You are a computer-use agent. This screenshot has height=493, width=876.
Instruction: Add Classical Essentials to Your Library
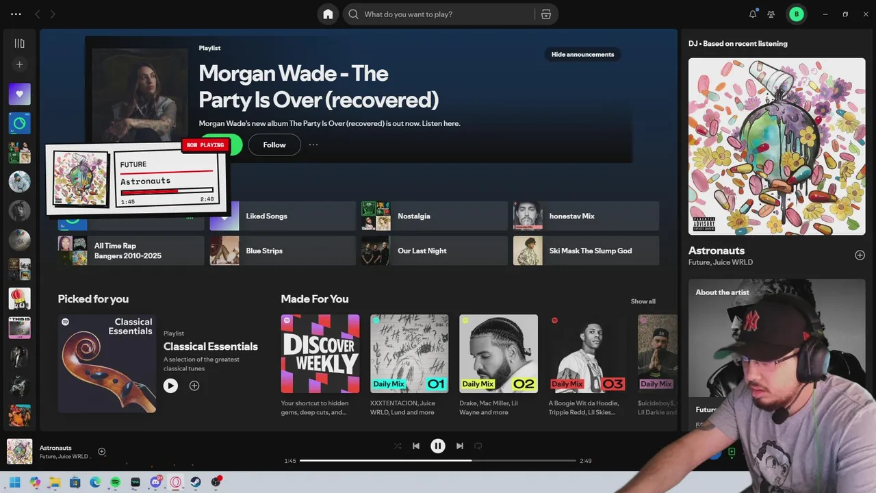tap(194, 385)
